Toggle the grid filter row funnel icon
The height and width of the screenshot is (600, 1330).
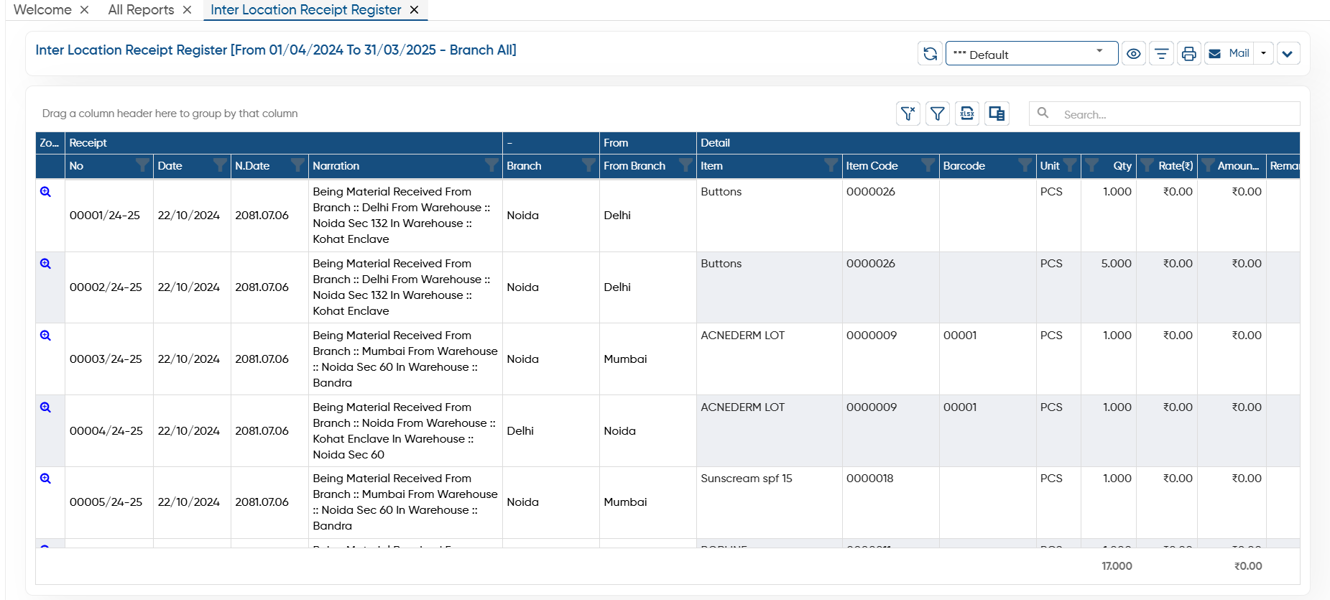click(x=938, y=114)
